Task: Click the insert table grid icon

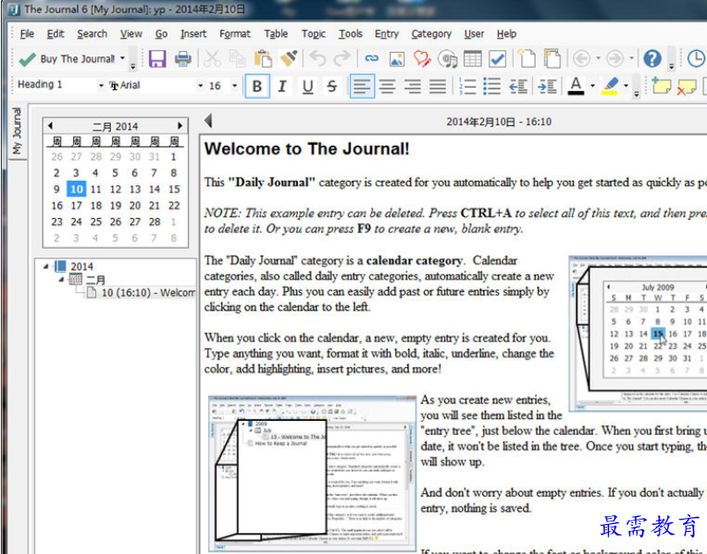Action: pyautogui.click(x=473, y=58)
